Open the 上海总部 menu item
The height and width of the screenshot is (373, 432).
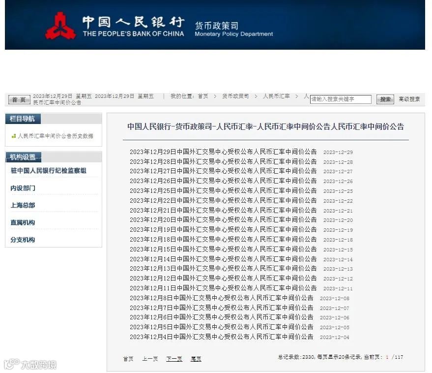pos(23,205)
